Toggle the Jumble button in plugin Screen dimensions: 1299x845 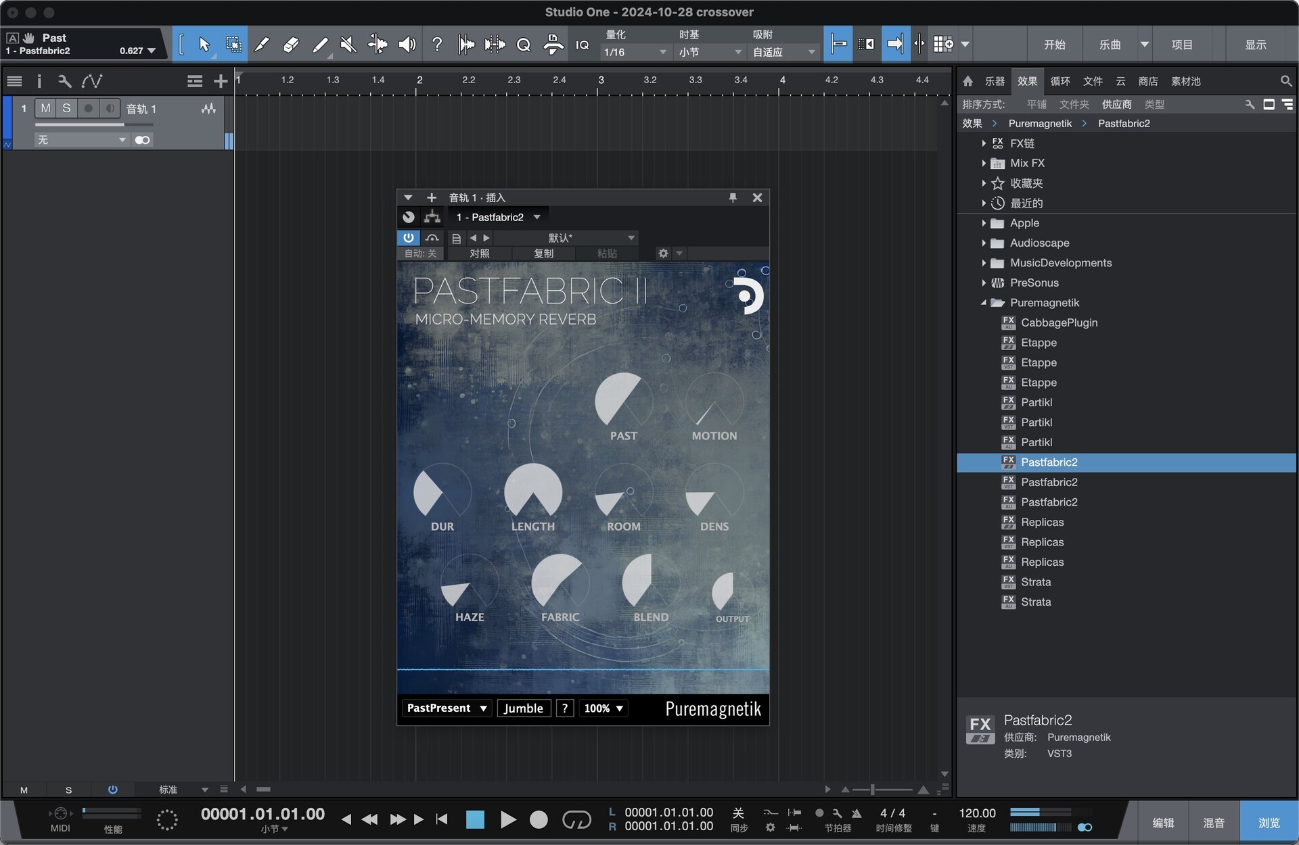point(524,708)
